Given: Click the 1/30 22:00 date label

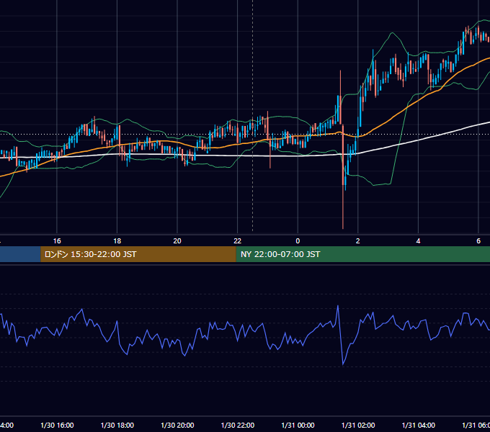Looking at the screenshot, I should 238,425.
